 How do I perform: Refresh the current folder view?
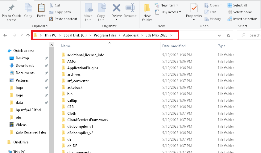tap(229, 35)
